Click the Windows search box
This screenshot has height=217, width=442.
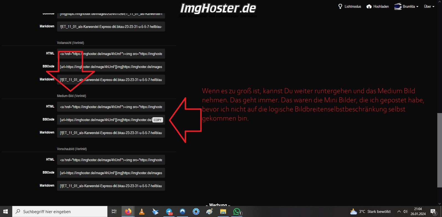60,211
